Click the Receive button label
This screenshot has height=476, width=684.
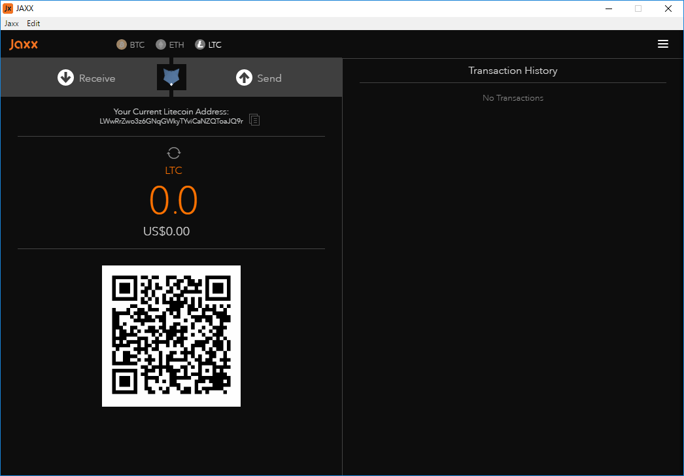tap(97, 78)
